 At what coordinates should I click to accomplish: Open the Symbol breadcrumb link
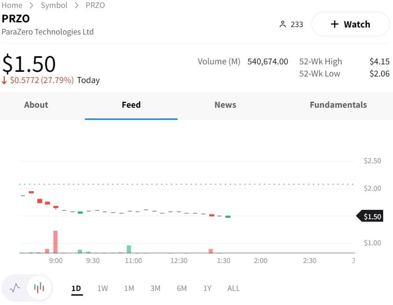54,5
